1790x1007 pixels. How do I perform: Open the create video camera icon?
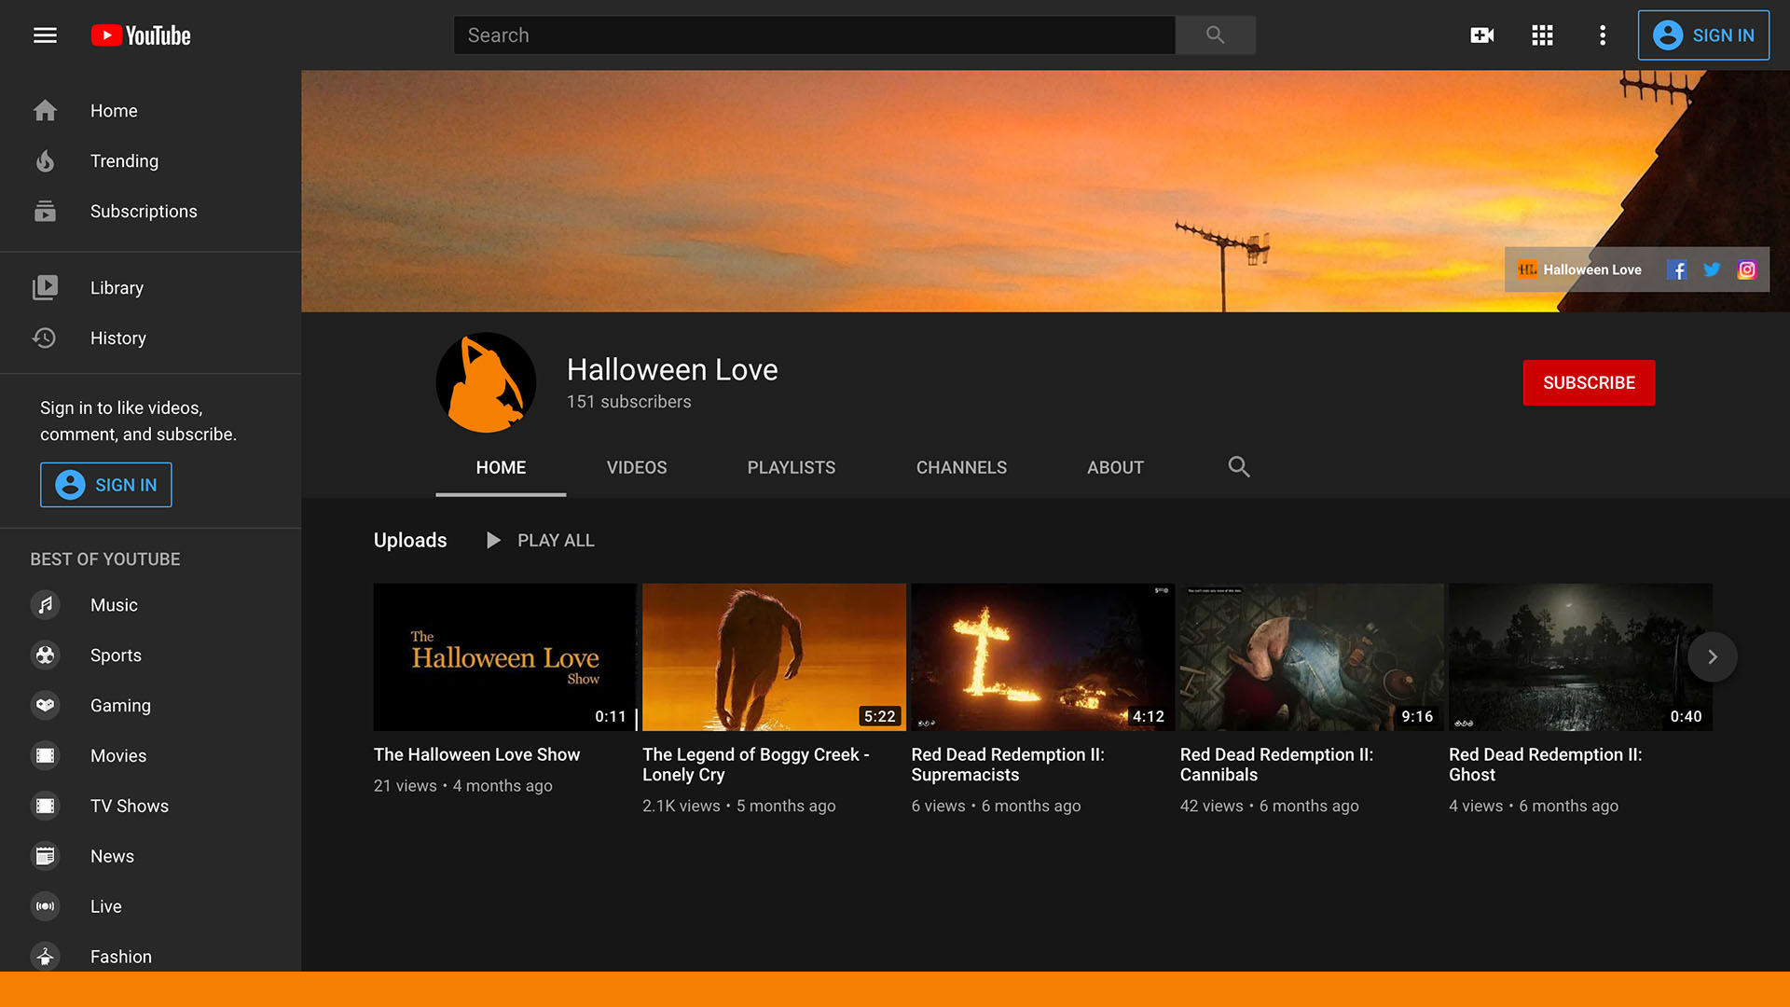tap(1481, 35)
